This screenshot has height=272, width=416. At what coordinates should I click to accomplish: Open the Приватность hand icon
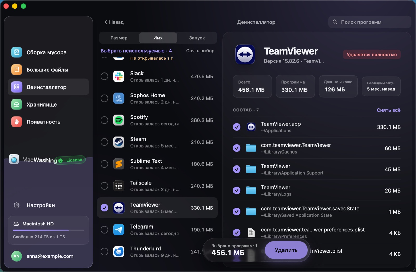17,122
